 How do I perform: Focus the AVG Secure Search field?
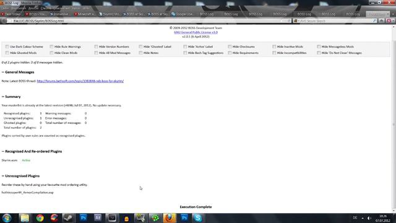335,20
